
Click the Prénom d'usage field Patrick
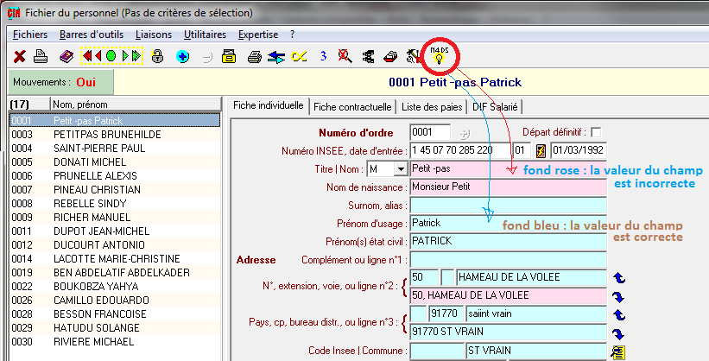pyautogui.click(x=508, y=223)
